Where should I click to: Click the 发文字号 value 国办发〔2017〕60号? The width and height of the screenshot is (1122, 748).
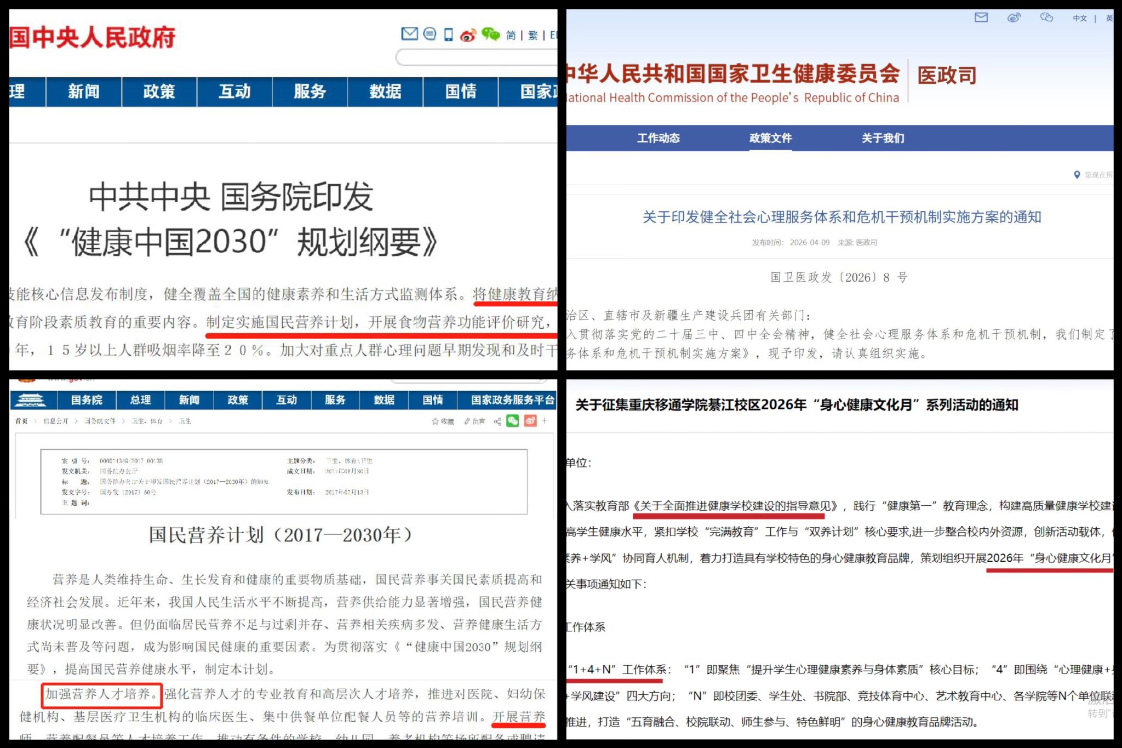(x=128, y=492)
